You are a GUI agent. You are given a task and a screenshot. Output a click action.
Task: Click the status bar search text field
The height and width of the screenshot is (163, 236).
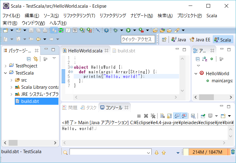pos(111,152)
